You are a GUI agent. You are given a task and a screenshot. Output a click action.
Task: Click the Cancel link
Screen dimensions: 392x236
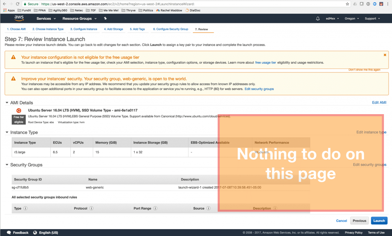tap(341, 221)
